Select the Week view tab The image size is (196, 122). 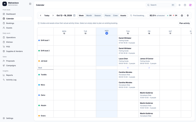[81, 16]
